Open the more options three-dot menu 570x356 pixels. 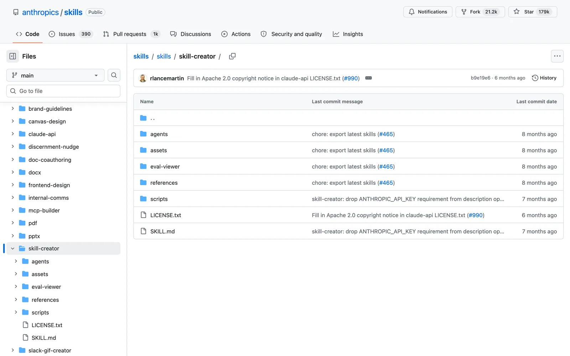557,56
